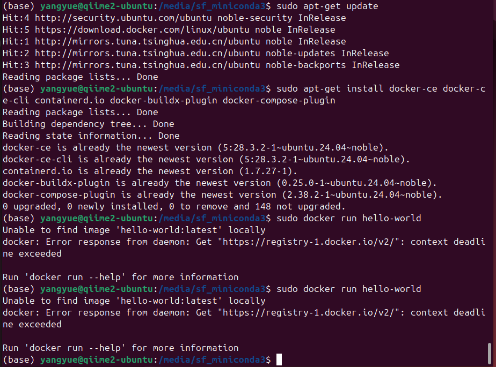Click the 'docker-buildx-plugin is already the newest' line
Screen dimensions: 496x367
pos(220,183)
